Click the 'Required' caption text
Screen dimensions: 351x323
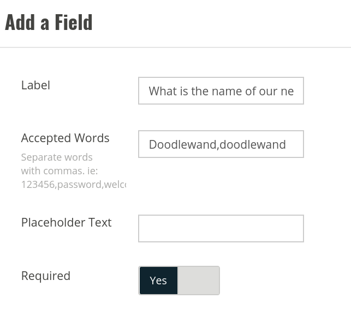[46, 276]
